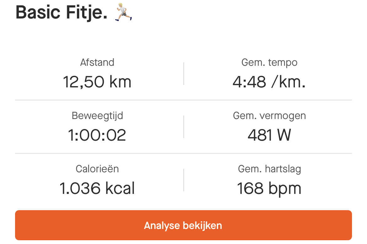Viewport: 367px width, 244px height.
Task: Click the 168 bpm heart rate value
Action: (269, 189)
